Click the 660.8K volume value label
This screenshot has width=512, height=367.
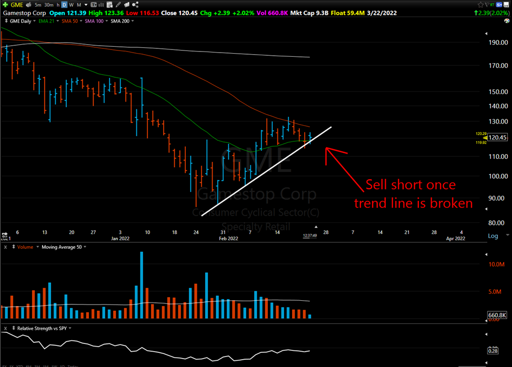(497, 315)
